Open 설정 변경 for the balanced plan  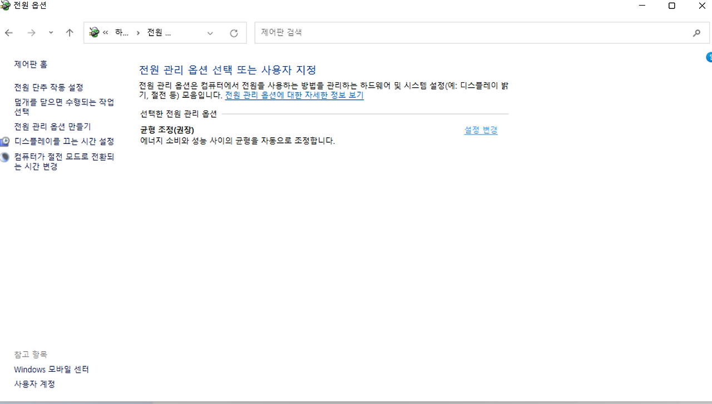[x=480, y=130]
